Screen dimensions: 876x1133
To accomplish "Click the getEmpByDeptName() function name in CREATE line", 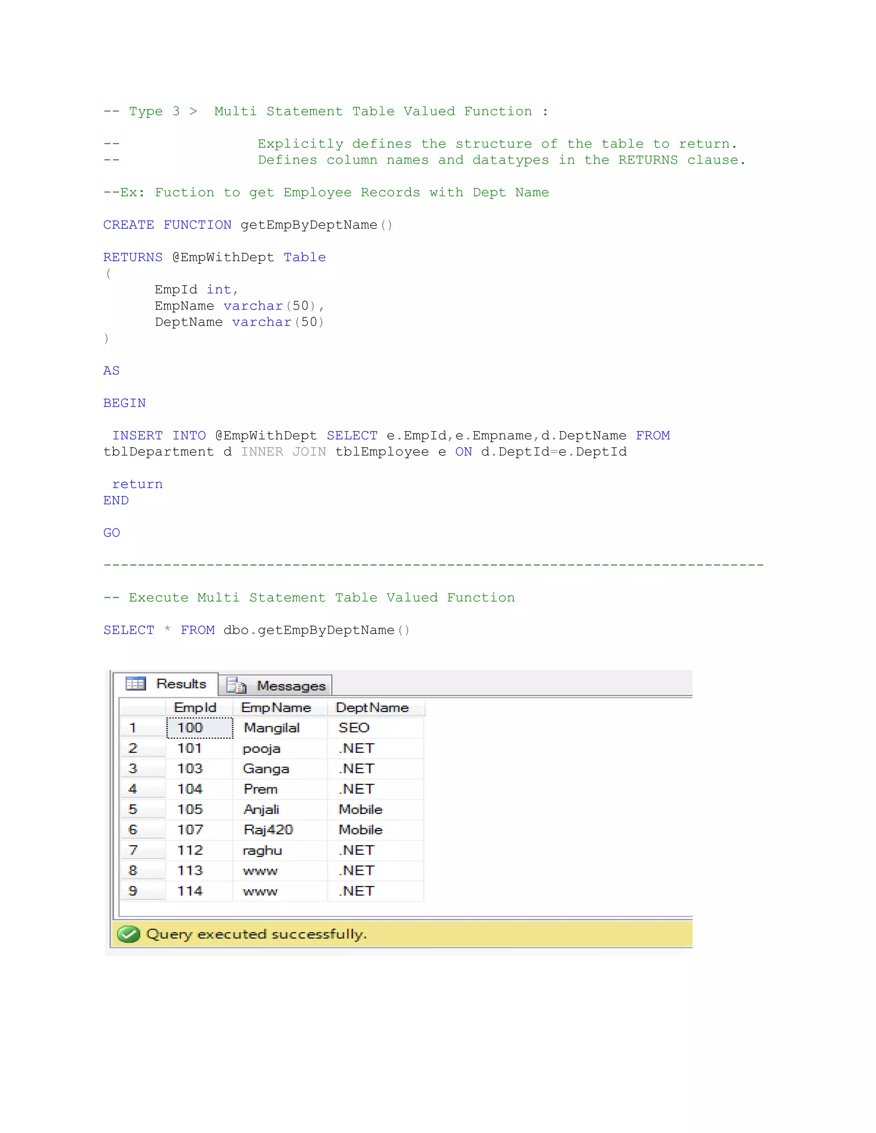I will coord(317,225).
